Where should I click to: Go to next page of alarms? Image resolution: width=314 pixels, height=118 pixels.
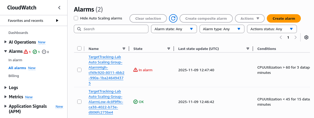coord(296,37)
